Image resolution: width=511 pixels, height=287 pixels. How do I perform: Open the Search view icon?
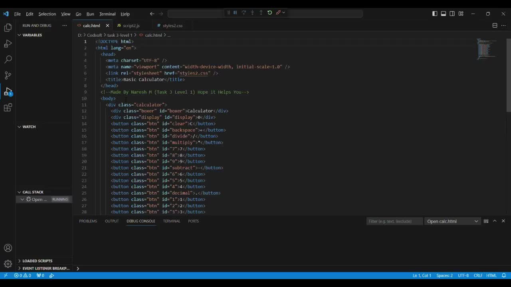tap(8, 59)
